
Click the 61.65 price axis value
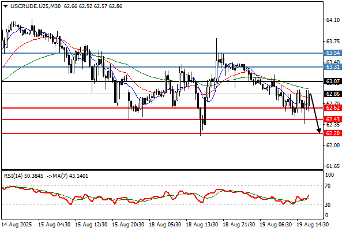pyautogui.click(x=333, y=166)
